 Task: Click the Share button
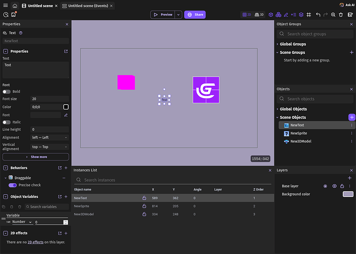click(195, 15)
